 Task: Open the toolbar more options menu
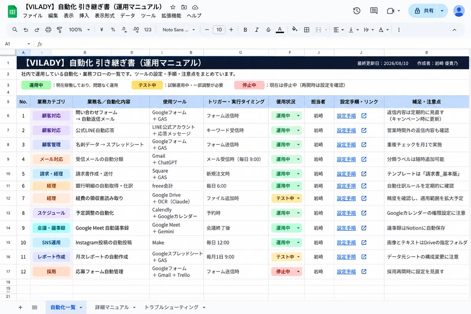pyautogui.click(x=399, y=30)
